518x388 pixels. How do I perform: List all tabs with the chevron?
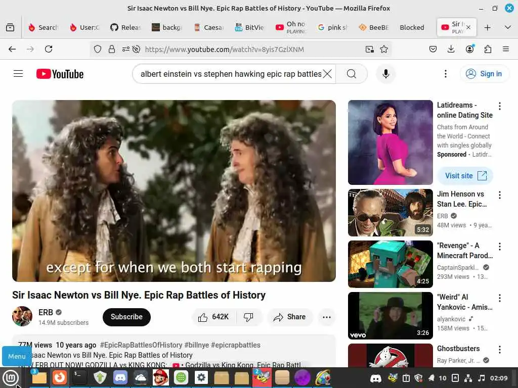pyautogui.click(x=508, y=27)
